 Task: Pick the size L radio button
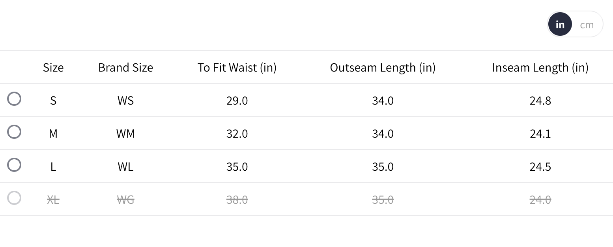[14, 165]
